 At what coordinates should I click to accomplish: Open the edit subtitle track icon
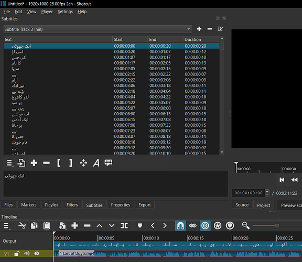[x=220, y=29]
